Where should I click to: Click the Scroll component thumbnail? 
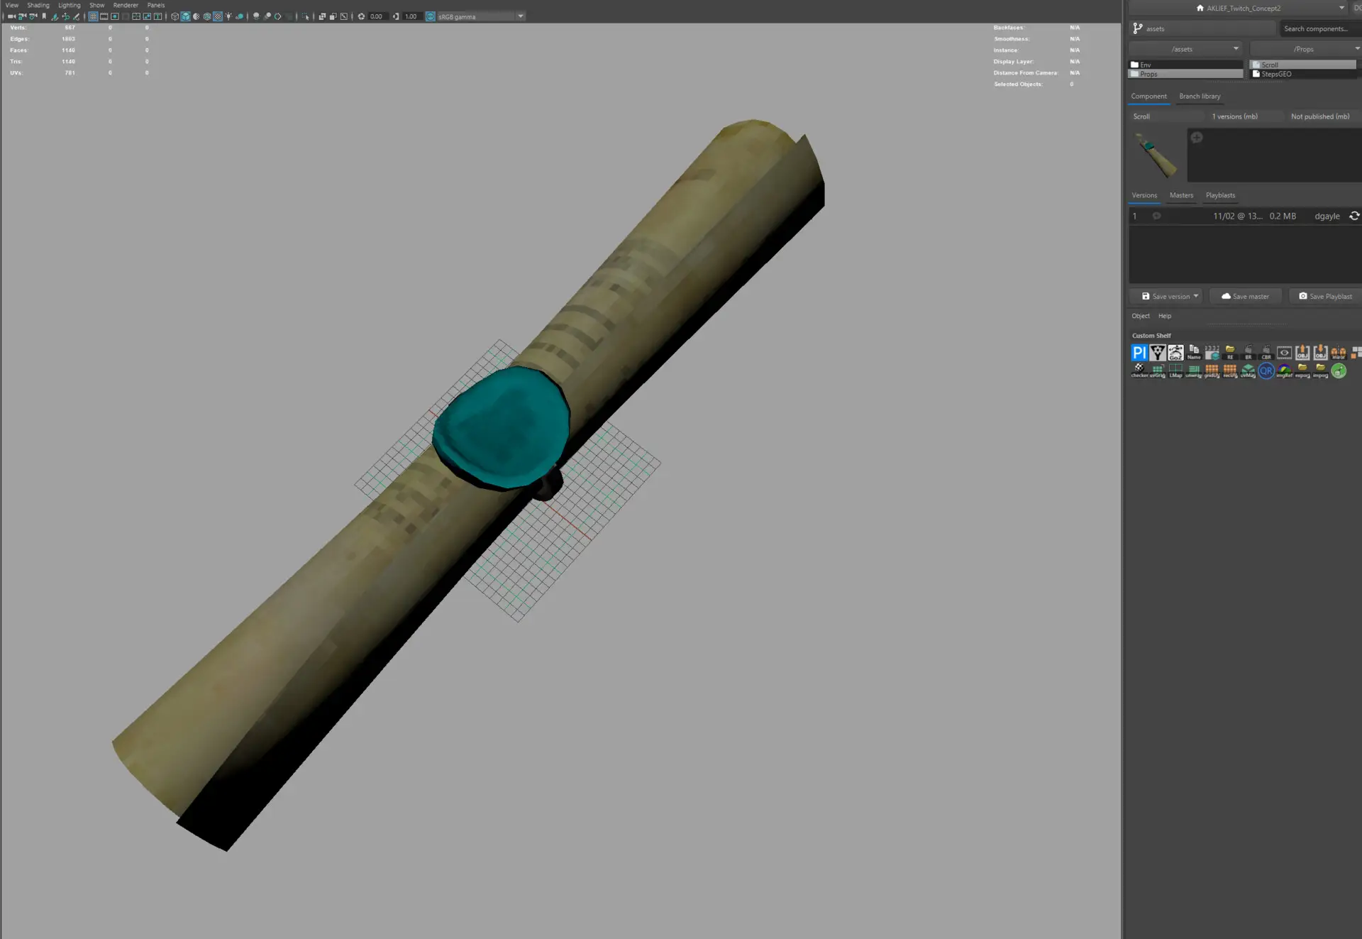point(1157,155)
